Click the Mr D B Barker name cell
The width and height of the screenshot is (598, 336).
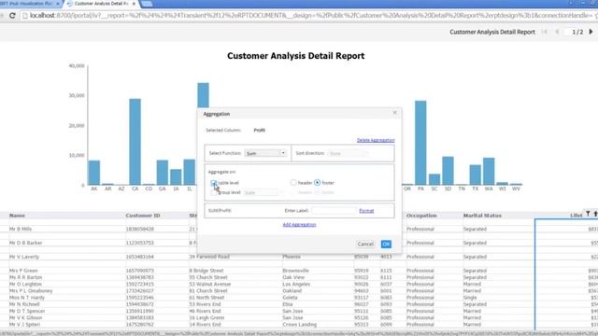[25, 243]
